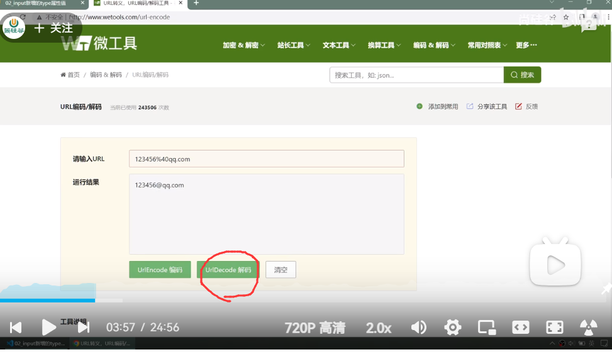612x352 pixels.
Task: Reload the page
Action: 23,17
